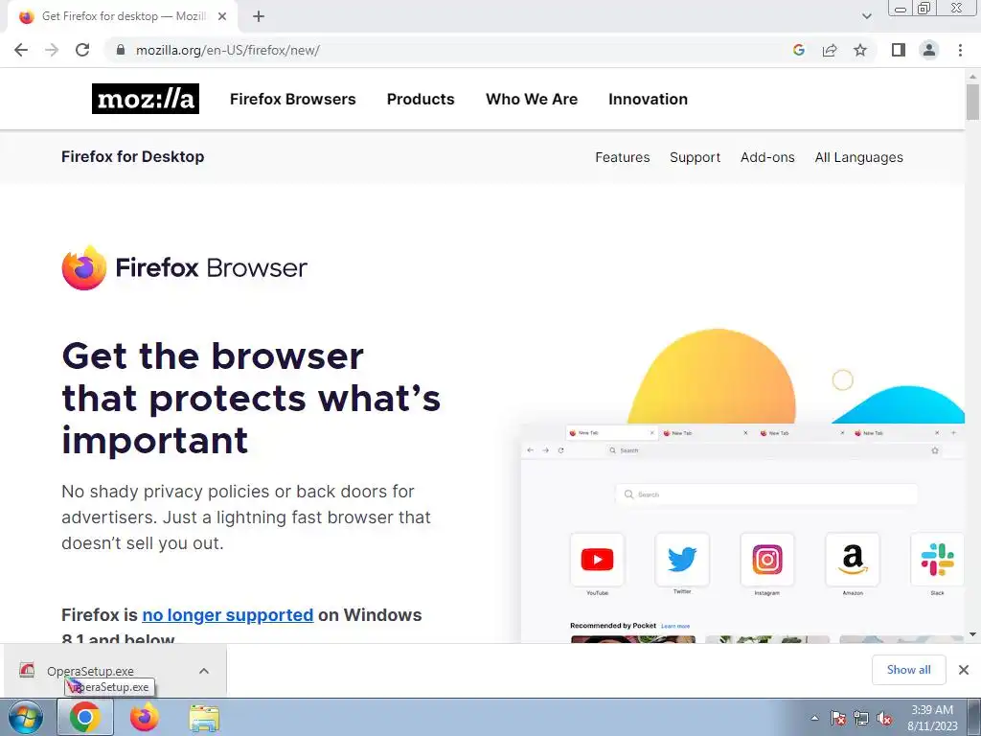981x736 pixels.
Task: Click the Firefox for Desktop heading link
Action: (x=132, y=156)
